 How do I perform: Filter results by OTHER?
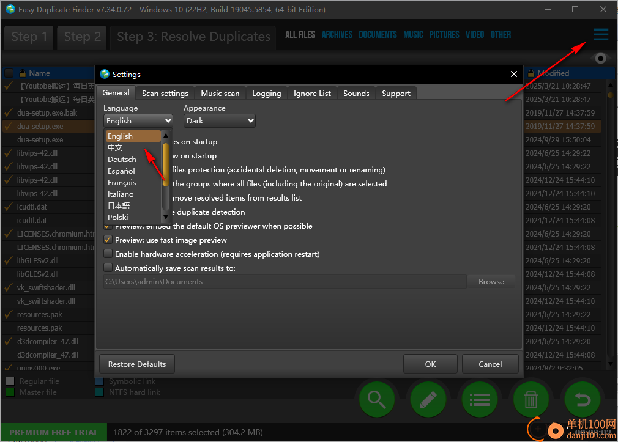501,35
